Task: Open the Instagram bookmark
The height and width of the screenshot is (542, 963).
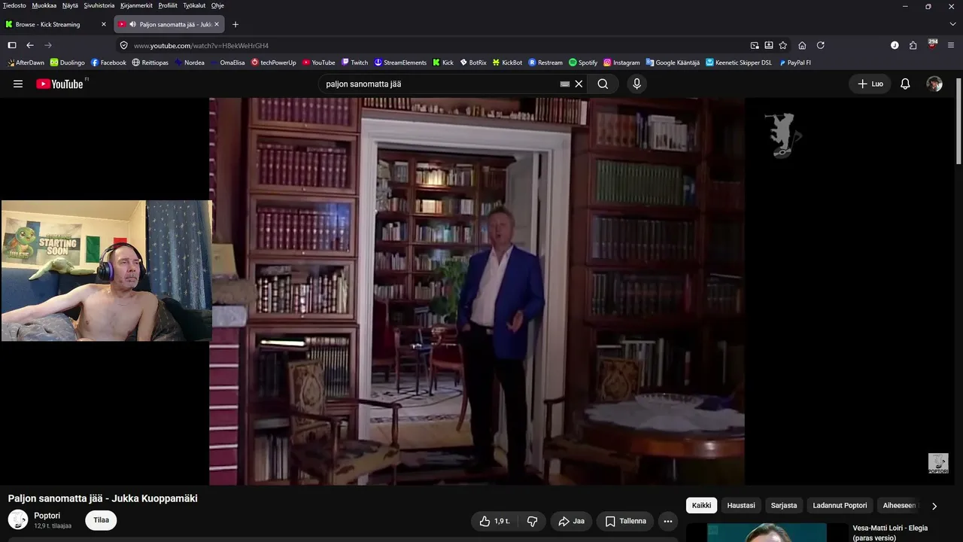Action: 621,62
